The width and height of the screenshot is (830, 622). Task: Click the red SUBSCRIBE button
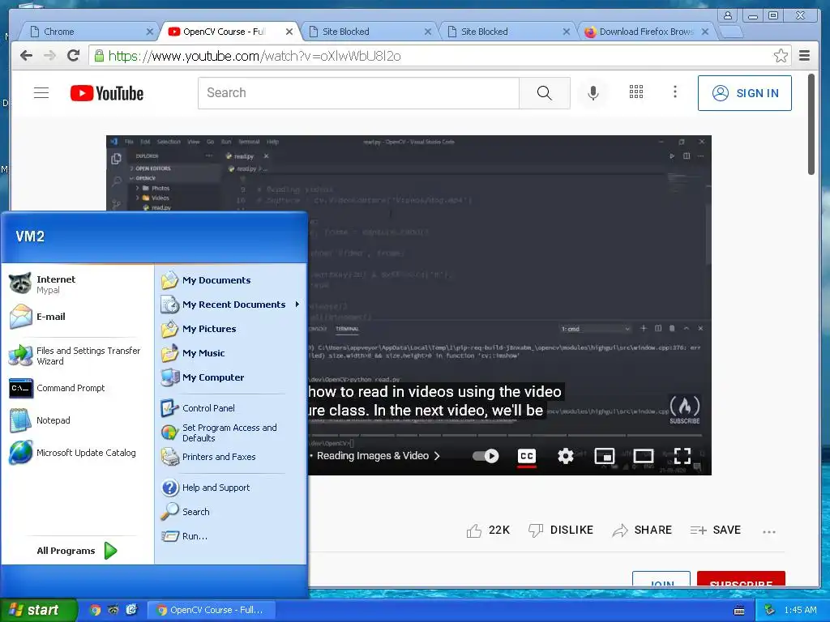[741, 578]
